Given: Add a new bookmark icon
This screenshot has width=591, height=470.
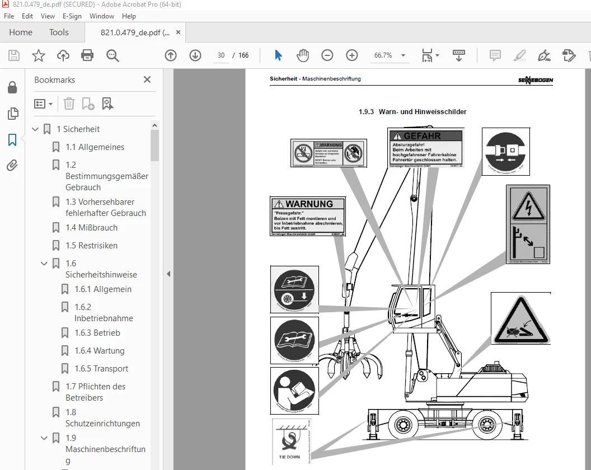Looking at the screenshot, I should tap(88, 104).
